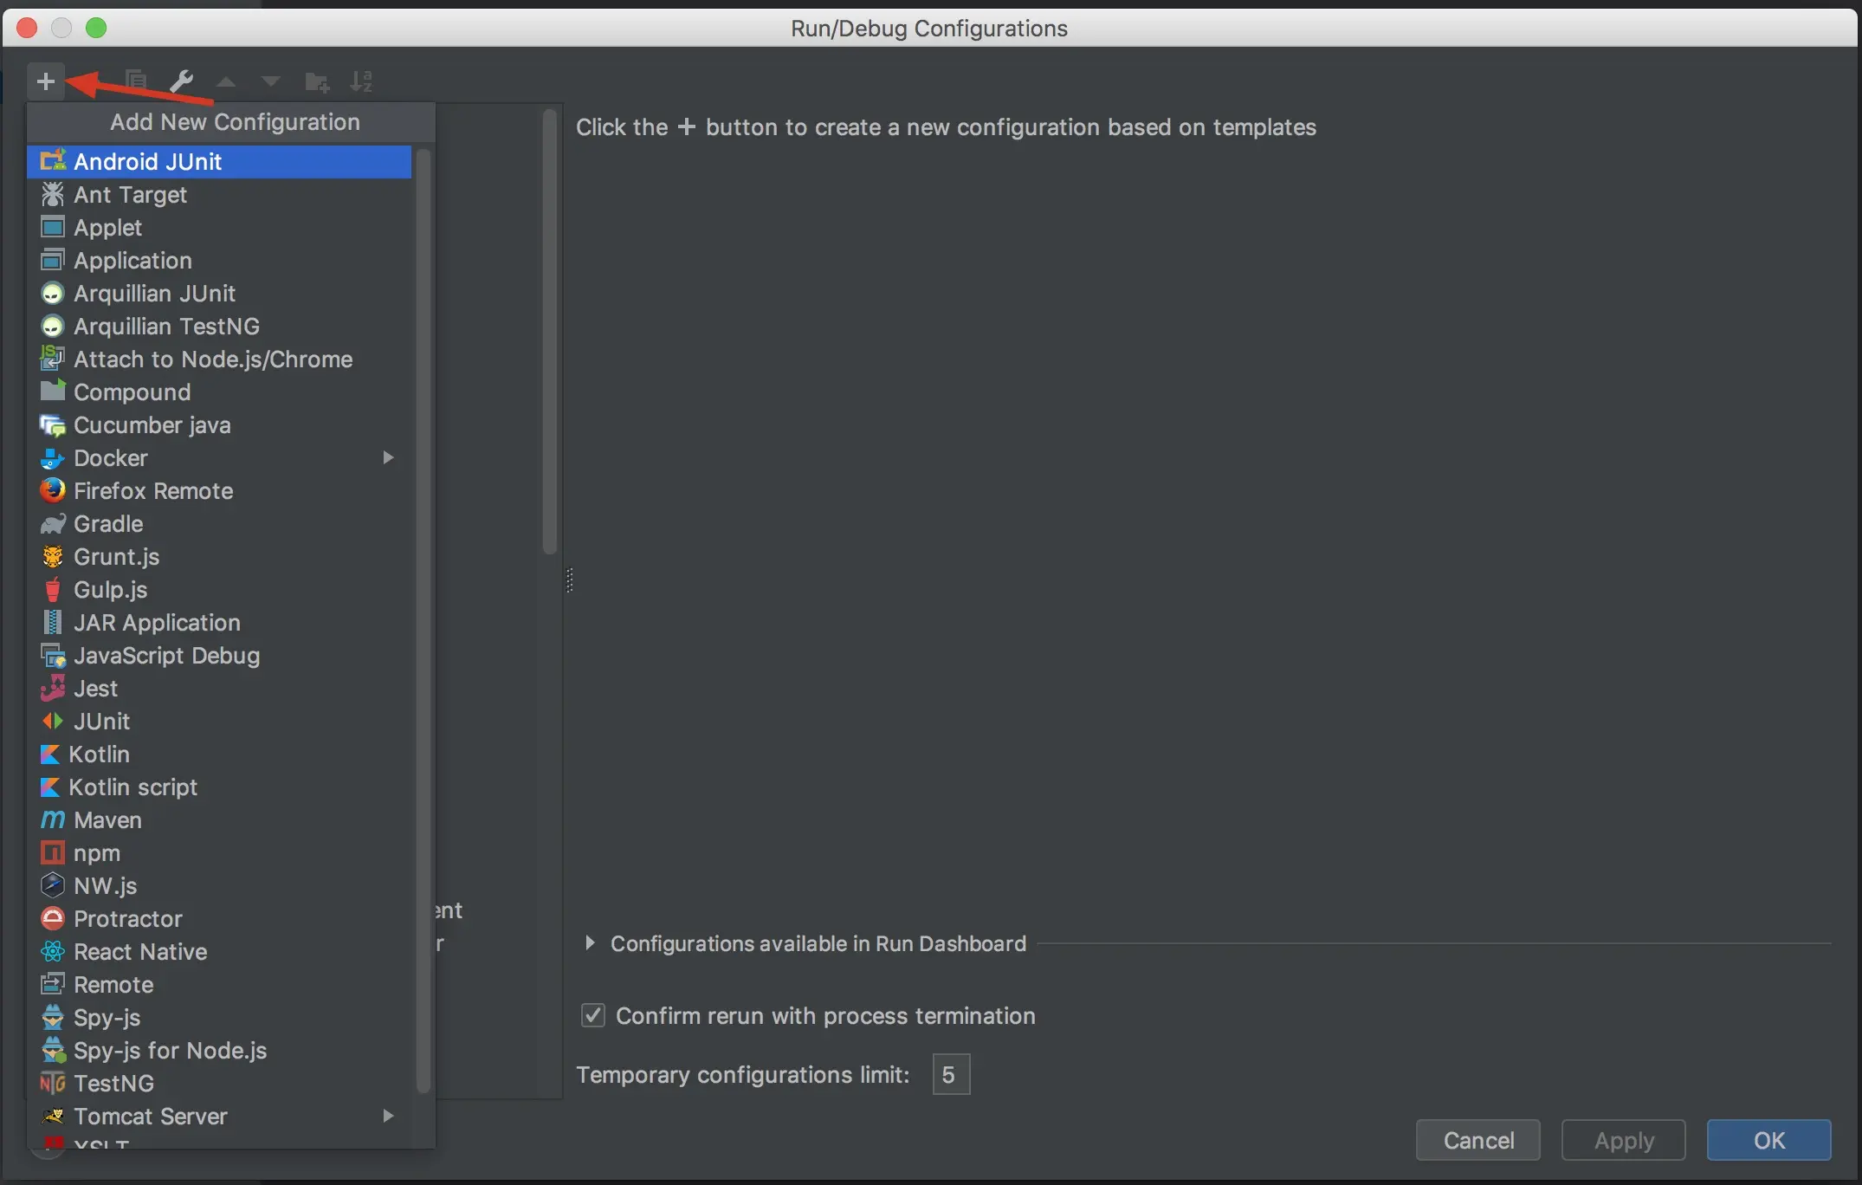Viewport: 1862px width, 1185px height.
Task: Click the Firefox Remote icon in list
Action: (x=52, y=490)
